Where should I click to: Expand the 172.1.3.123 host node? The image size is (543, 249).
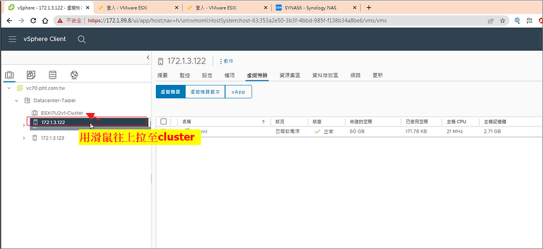pos(24,138)
